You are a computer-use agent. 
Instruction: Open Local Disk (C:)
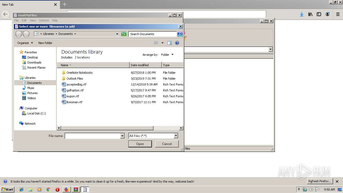pos(36,113)
